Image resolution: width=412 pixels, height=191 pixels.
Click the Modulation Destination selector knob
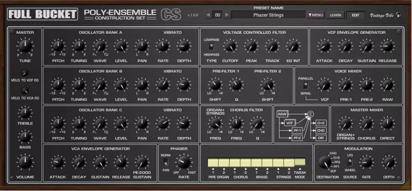pyautogui.click(x=325, y=162)
